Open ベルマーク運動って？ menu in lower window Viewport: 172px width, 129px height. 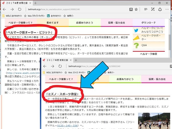[x=61, y=79]
